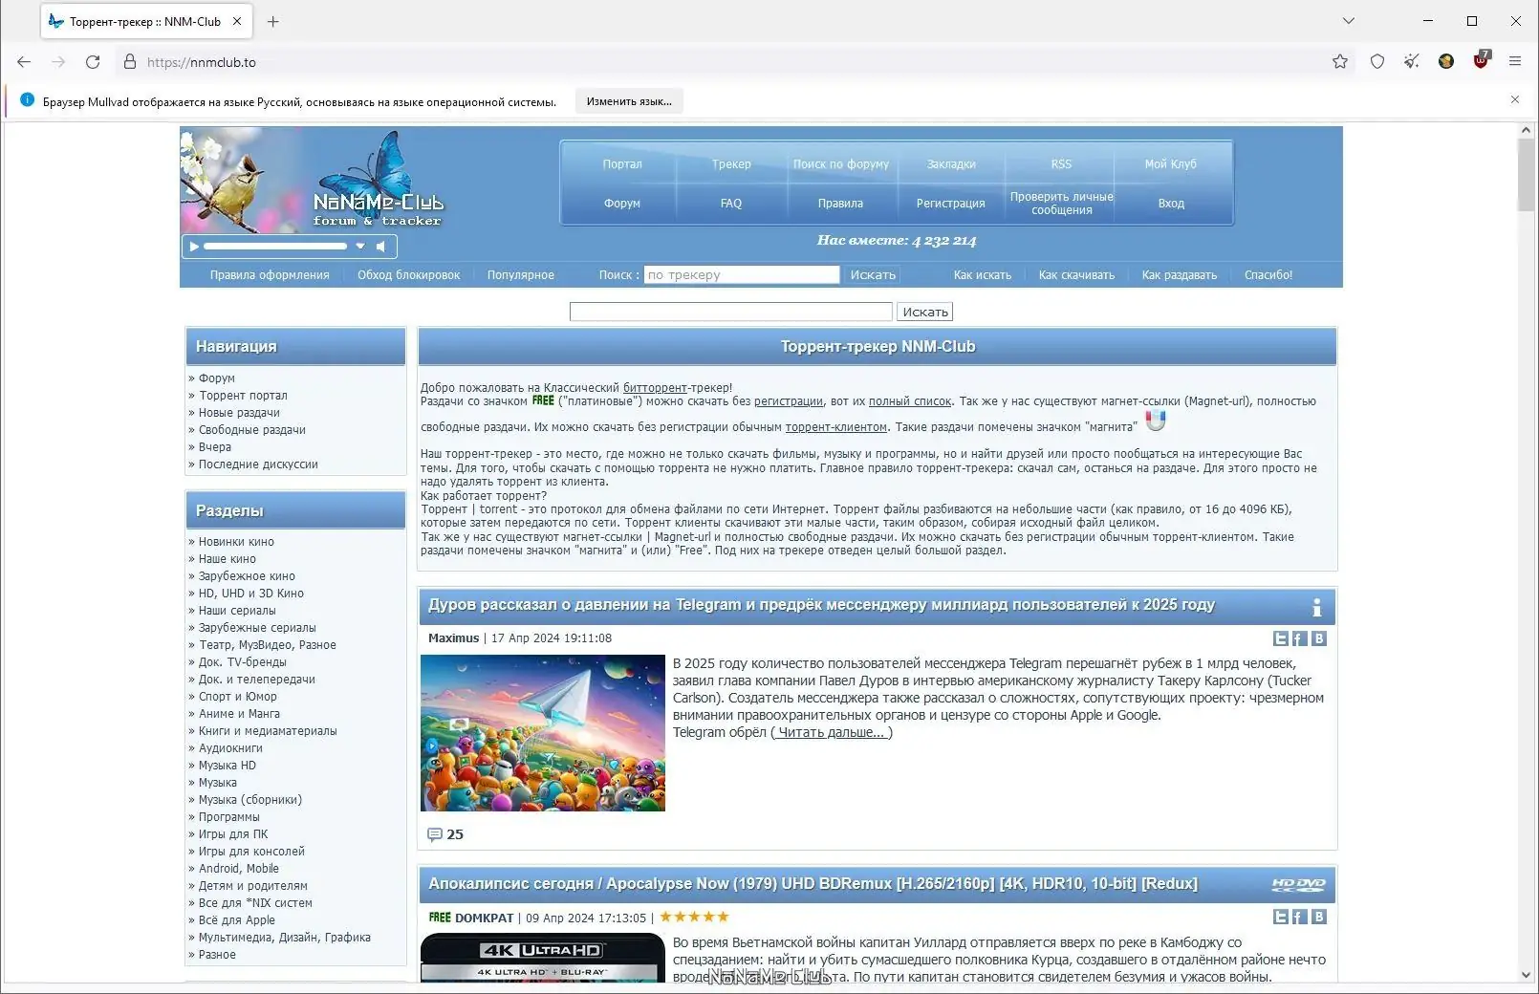
Task: Share the Апокалипсис сегодня post on Twitter
Action: point(1281,917)
